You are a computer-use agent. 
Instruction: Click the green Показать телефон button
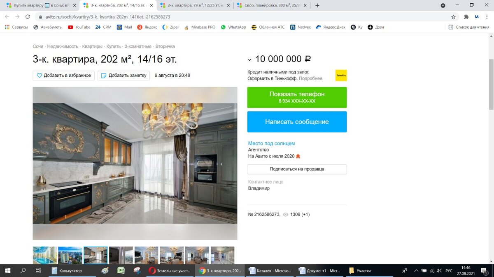[x=297, y=97]
